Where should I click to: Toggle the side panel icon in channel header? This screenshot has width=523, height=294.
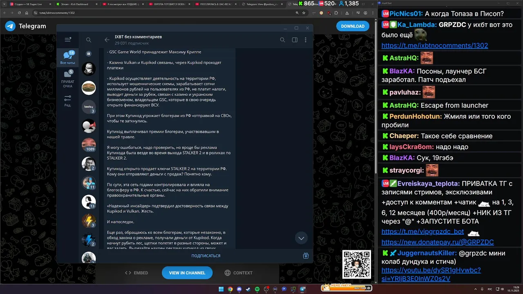pyautogui.click(x=295, y=40)
